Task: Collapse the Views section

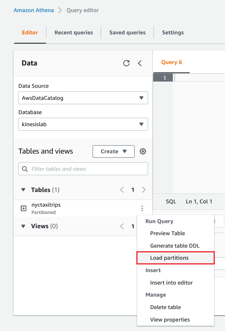Action: click(23, 226)
